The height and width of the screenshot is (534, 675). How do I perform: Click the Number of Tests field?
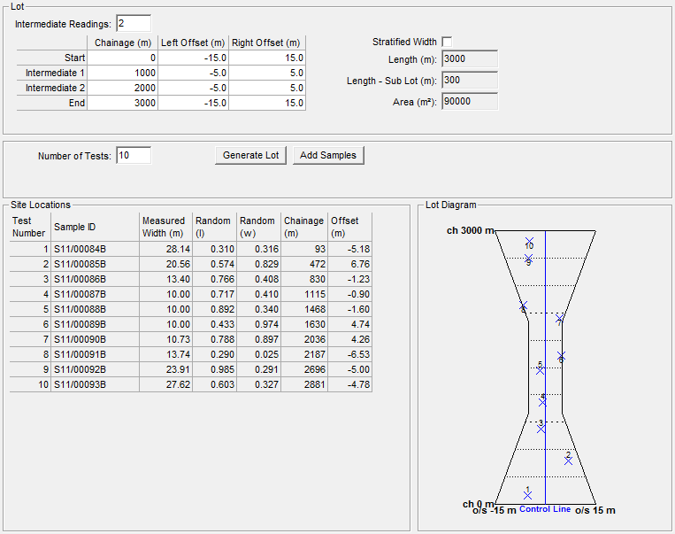134,156
